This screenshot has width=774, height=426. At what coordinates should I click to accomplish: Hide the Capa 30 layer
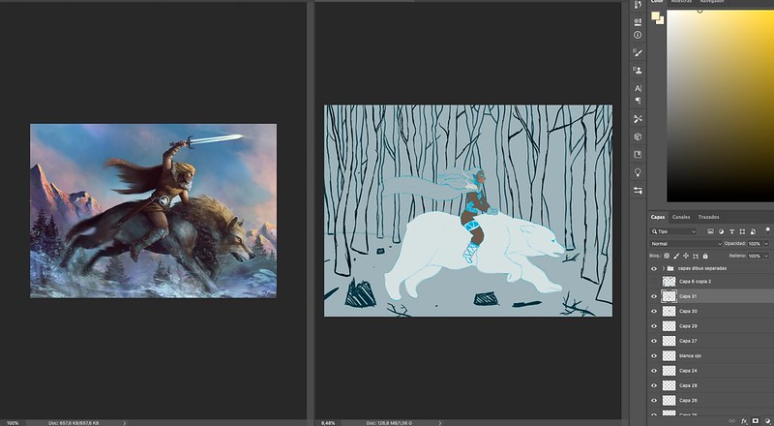pos(654,311)
